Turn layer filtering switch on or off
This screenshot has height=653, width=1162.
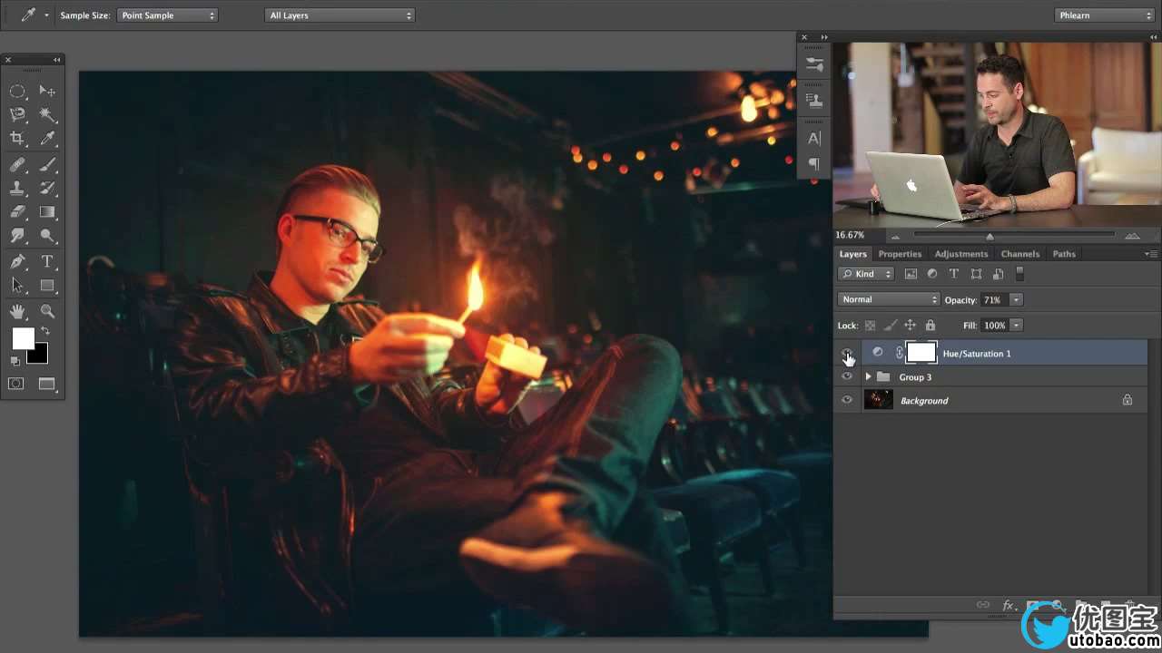pyautogui.click(x=1019, y=273)
